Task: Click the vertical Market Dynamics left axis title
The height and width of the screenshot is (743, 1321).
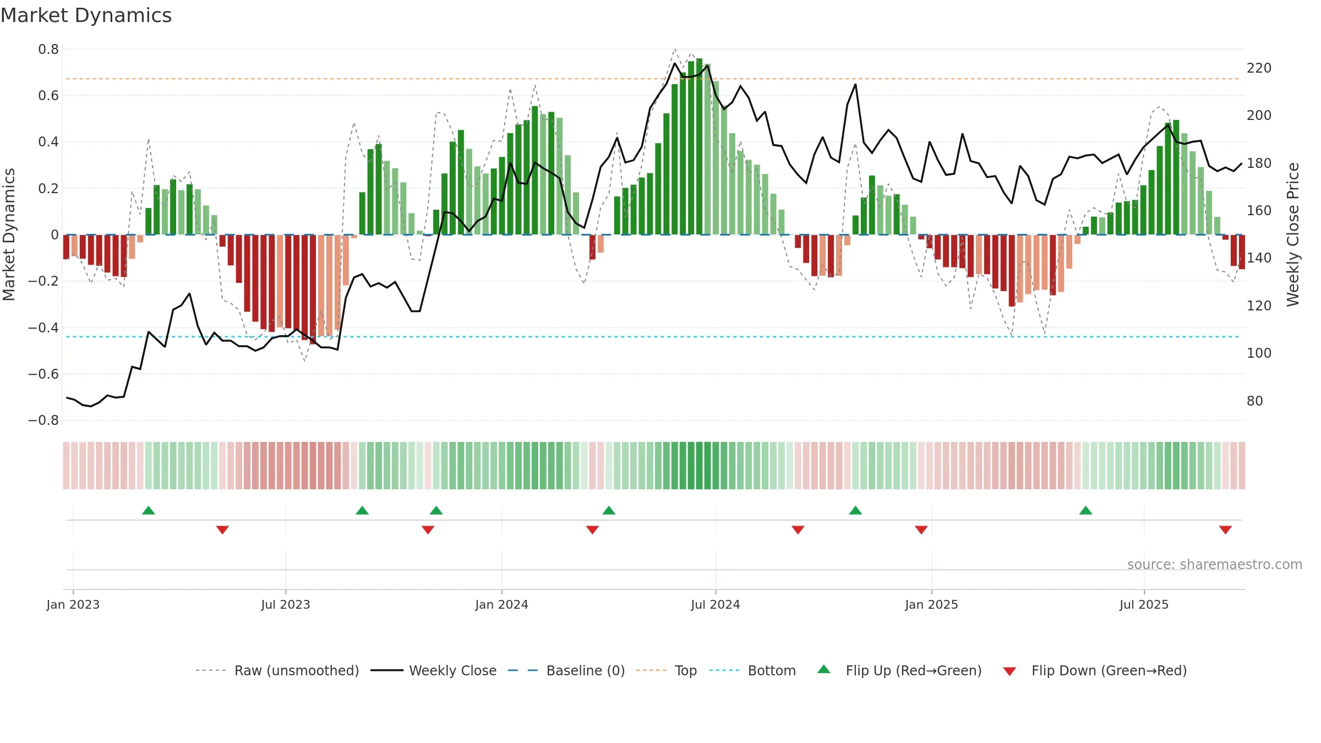Action: pyautogui.click(x=9, y=234)
